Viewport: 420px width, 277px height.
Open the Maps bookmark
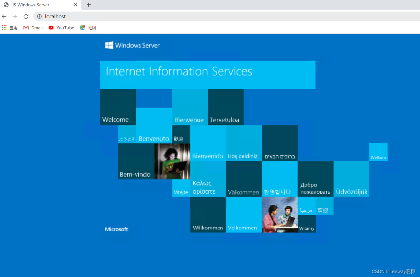tap(88, 28)
